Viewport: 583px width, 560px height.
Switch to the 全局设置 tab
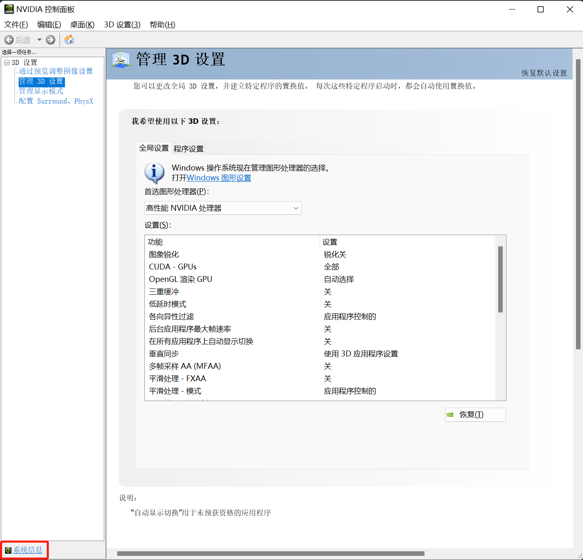pos(154,148)
